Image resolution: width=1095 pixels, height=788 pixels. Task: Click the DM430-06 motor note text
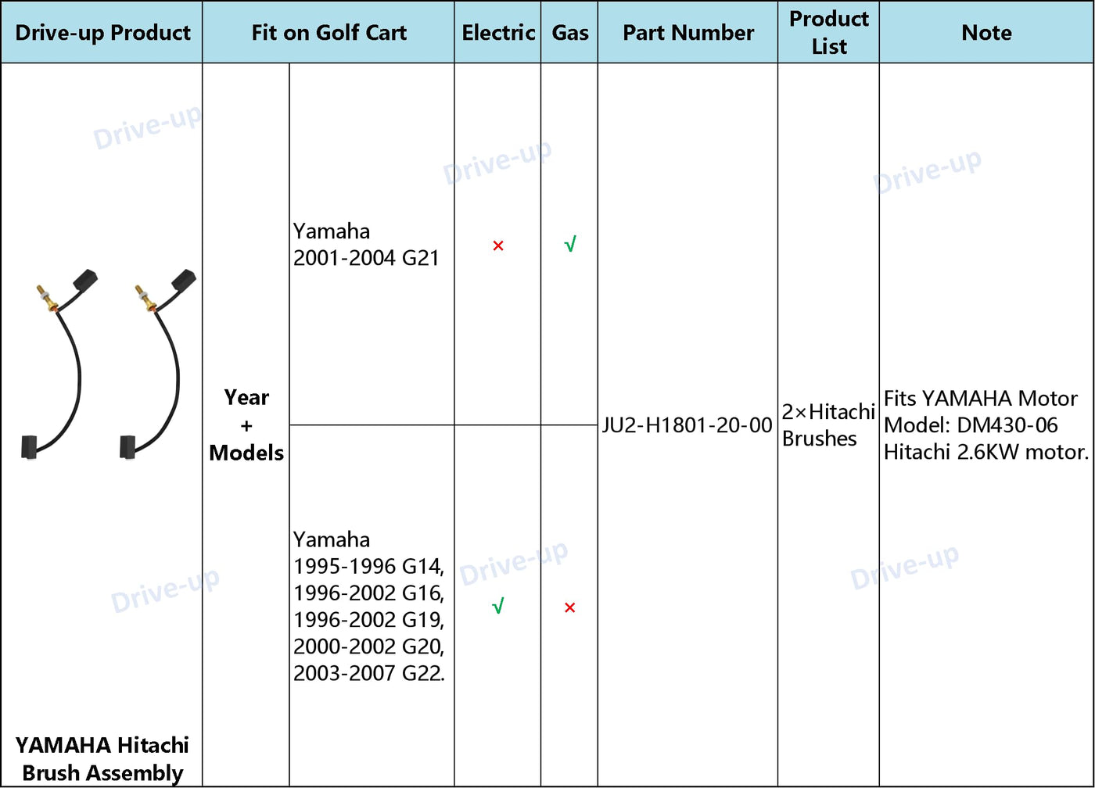(985, 425)
